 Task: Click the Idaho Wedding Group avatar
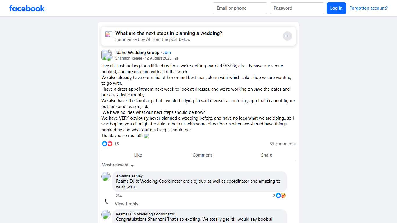coord(107,55)
